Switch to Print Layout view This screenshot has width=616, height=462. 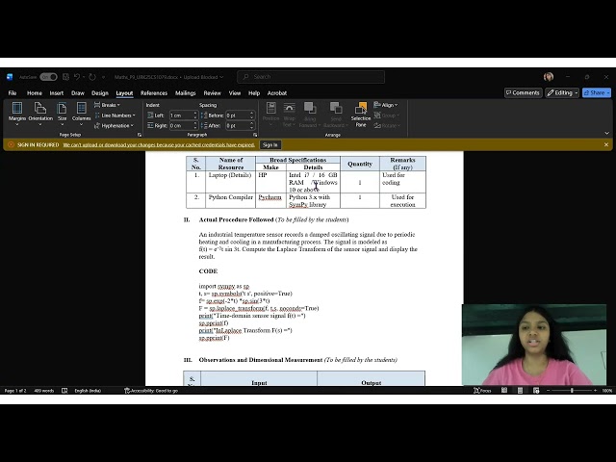[520, 390]
